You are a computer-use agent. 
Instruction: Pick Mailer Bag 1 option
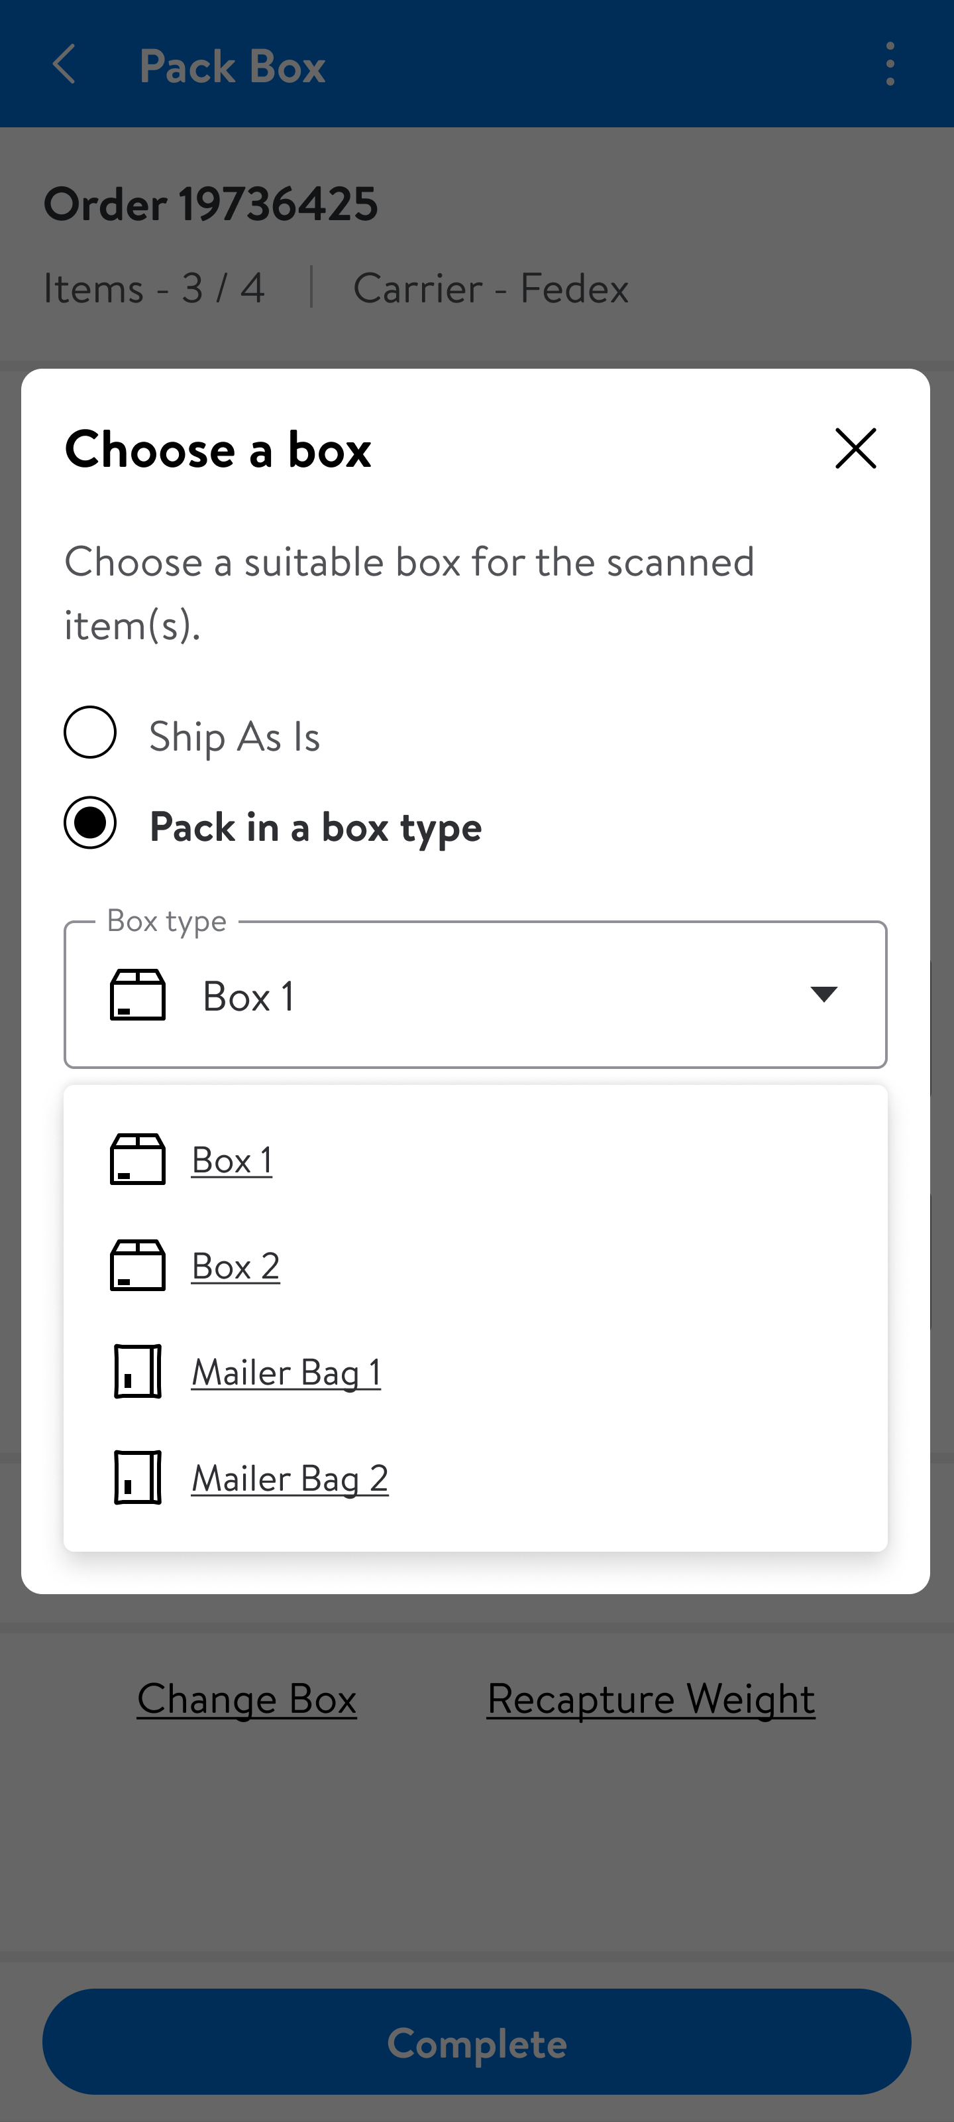[286, 1373]
